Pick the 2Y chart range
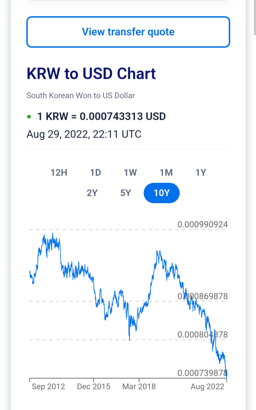 [92, 193]
